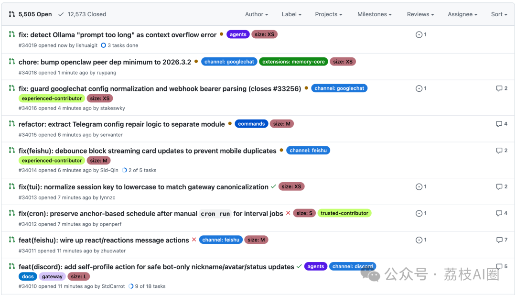Click comments icon on fix(cron) PR row
Screen dimensions: 516x295
499,213
